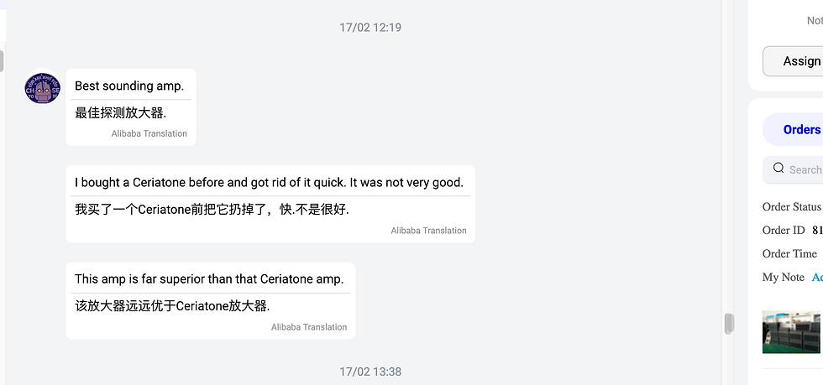This screenshot has height=385, width=823.
Task: Click the sender's robot avatar icon
Action: (x=43, y=87)
